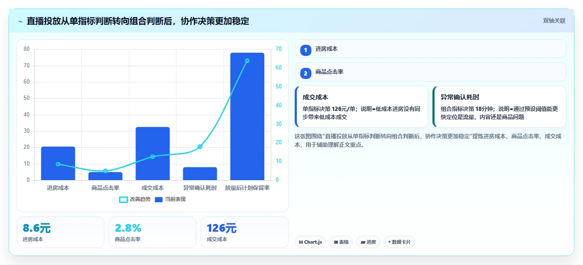Click the trend line point on 成交成本 bar

pyautogui.click(x=153, y=157)
